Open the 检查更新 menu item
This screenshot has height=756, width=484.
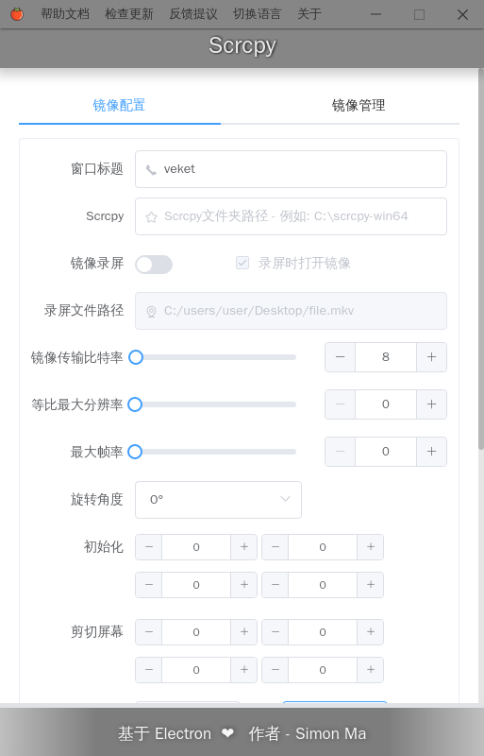(x=129, y=14)
